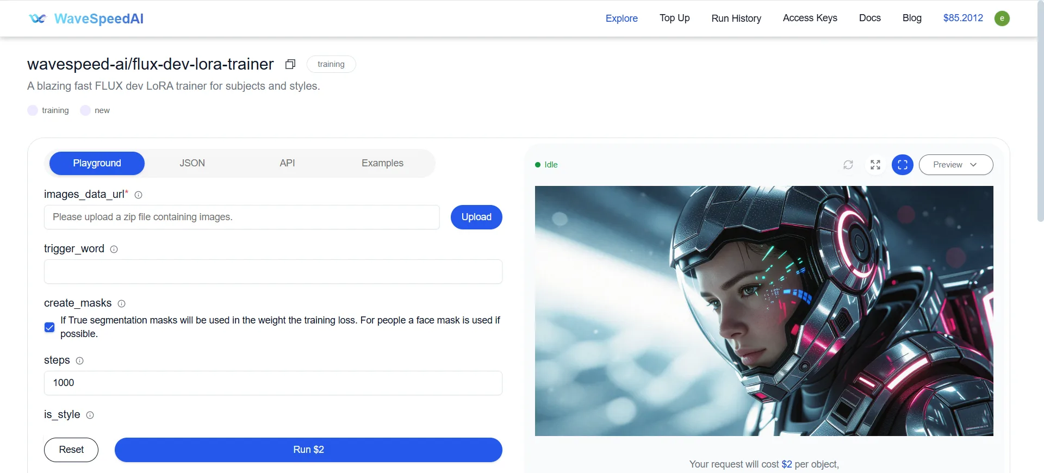Viewport: 1044px width, 473px height.
Task: Open the Preview dropdown
Action: 956,165
